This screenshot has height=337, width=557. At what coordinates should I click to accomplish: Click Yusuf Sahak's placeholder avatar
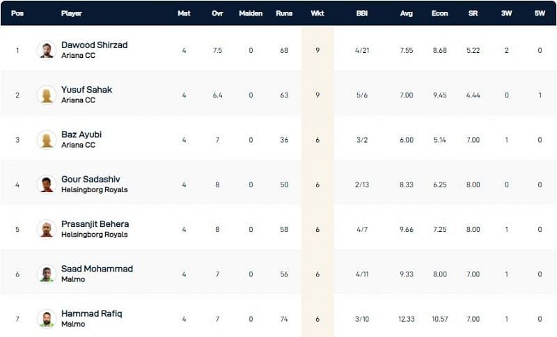47,95
